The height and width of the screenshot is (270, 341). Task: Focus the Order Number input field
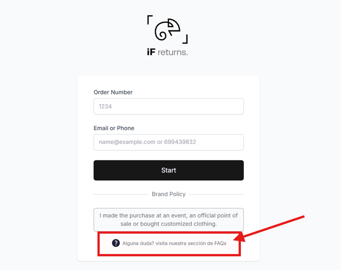[169, 107]
